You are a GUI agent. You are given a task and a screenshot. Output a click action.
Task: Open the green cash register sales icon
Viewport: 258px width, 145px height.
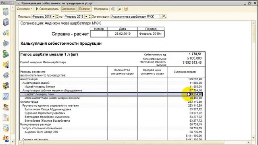[x=6, y=54]
